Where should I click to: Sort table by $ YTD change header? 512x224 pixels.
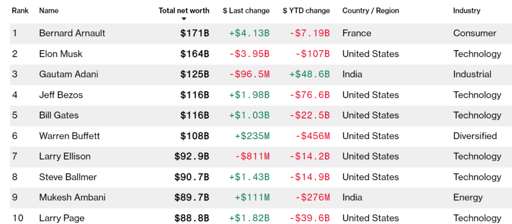coord(306,10)
